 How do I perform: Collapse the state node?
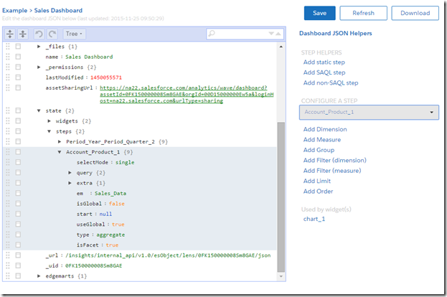coord(39,110)
